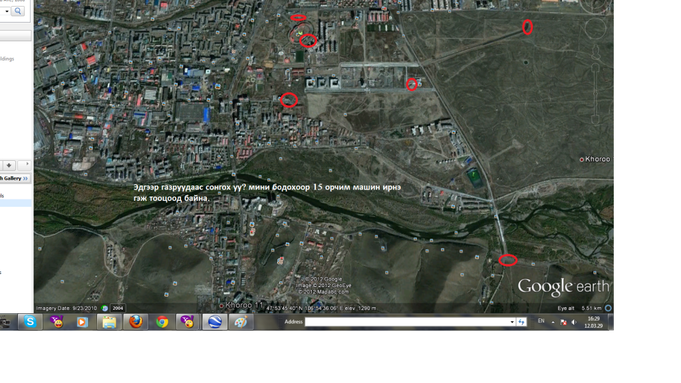681x383 pixels.
Task: Launch Firefox from the taskbar
Action: click(136, 322)
